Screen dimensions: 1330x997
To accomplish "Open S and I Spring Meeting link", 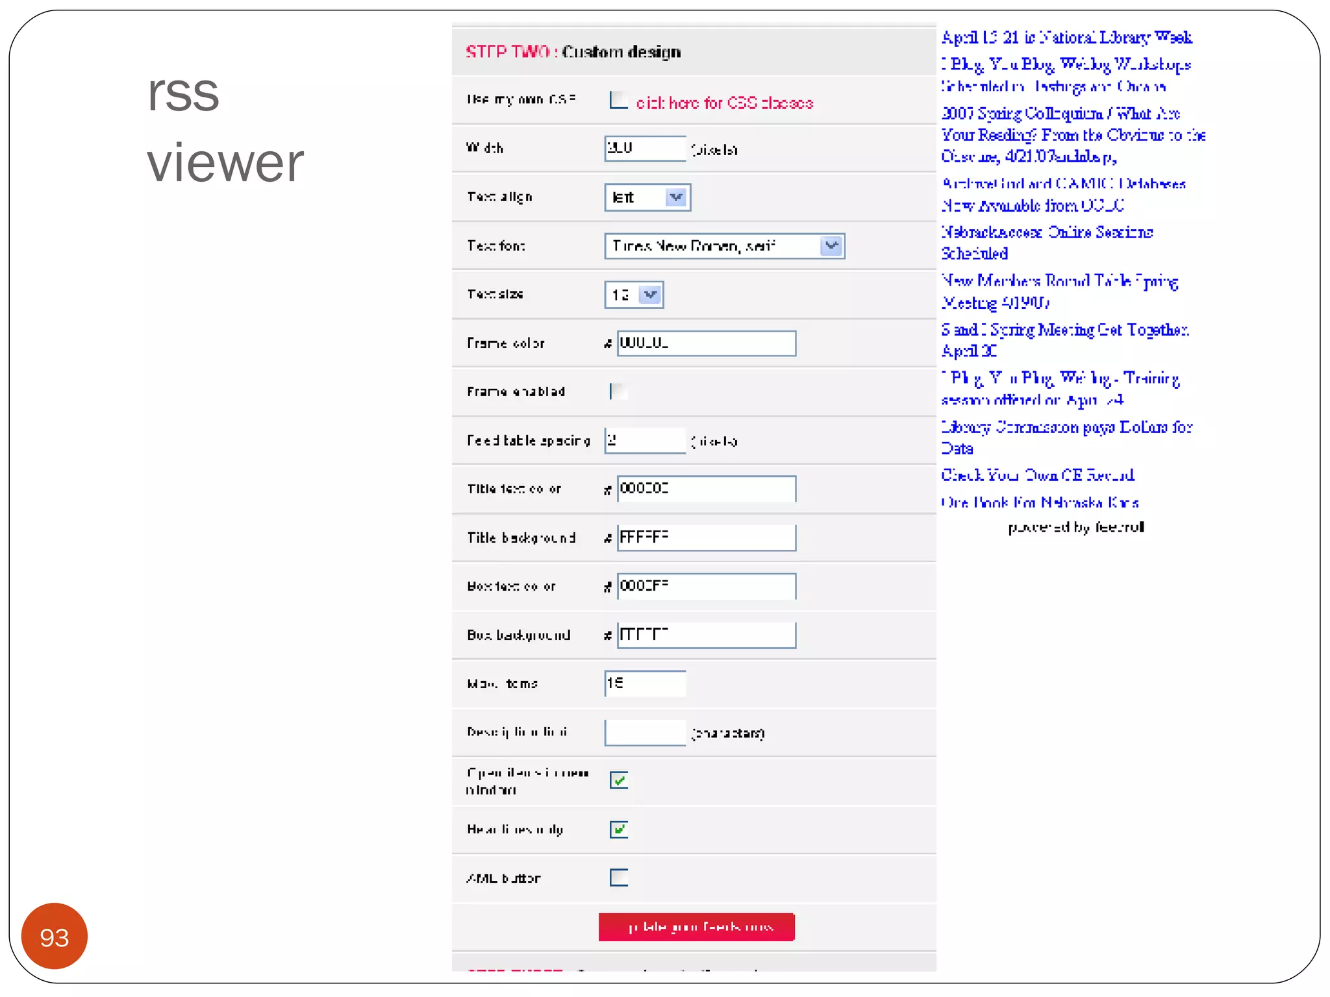I will tap(1065, 340).
